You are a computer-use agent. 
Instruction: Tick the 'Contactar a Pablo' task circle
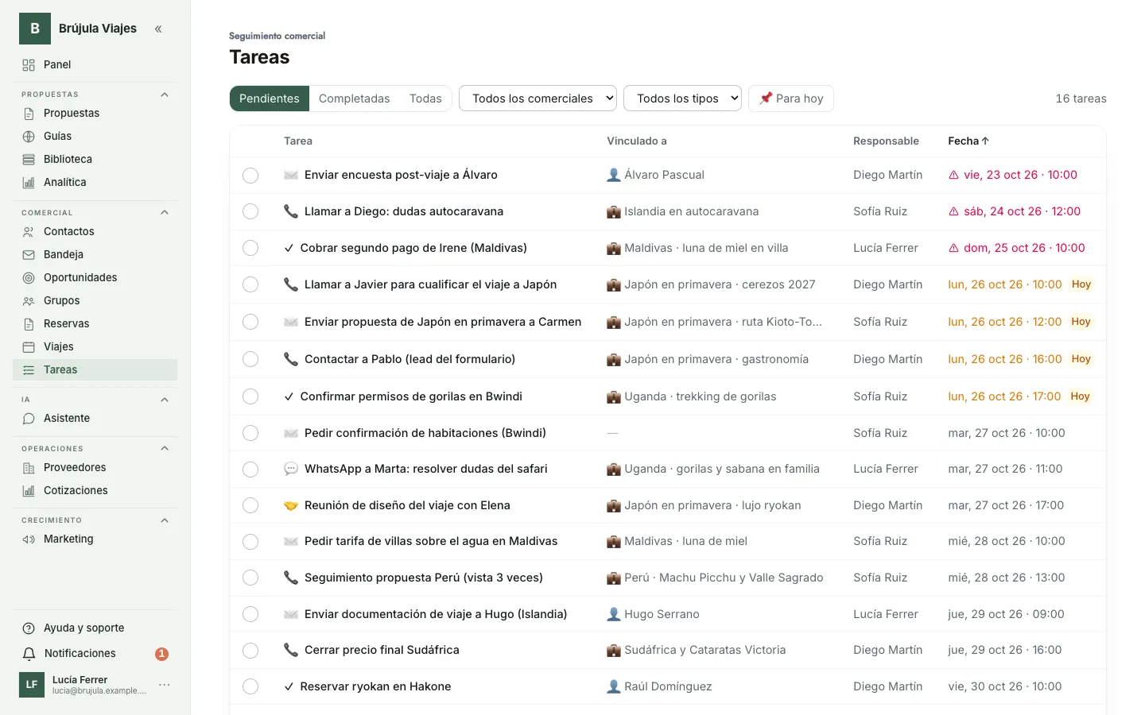click(250, 359)
